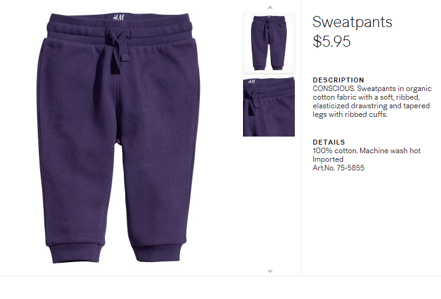Click the DESCRIPTION heading
This screenshot has width=441, height=299.
[339, 80]
